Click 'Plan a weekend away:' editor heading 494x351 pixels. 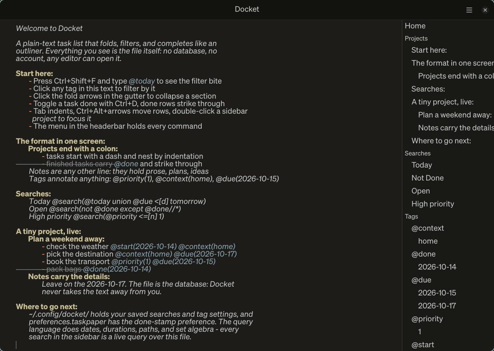coord(66,239)
